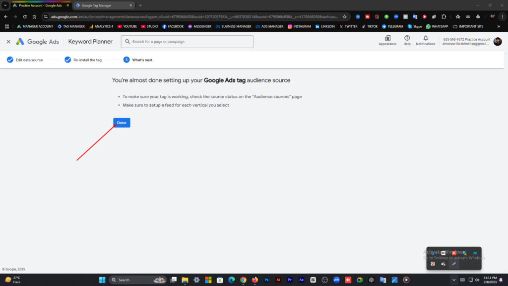
Task: Click the ads.google.com address bar
Action: (x=194, y=16)
